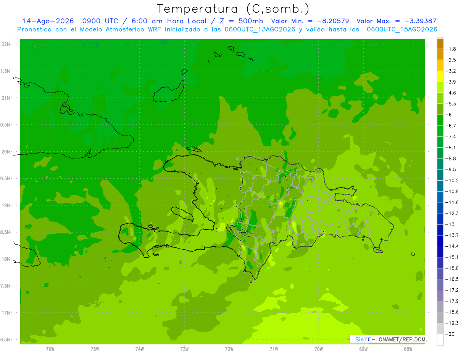458x354 pixels.
Task: Click the "68W" longitude label
Action: click(408, 349)
